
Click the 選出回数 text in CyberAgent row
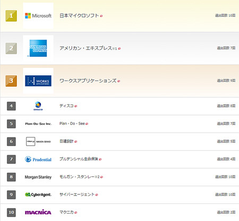(225, 194)
